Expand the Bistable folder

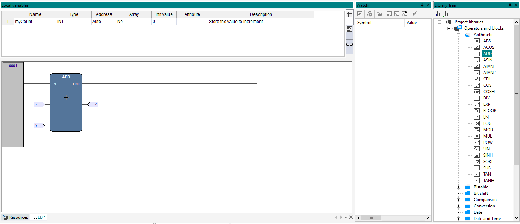458,187
